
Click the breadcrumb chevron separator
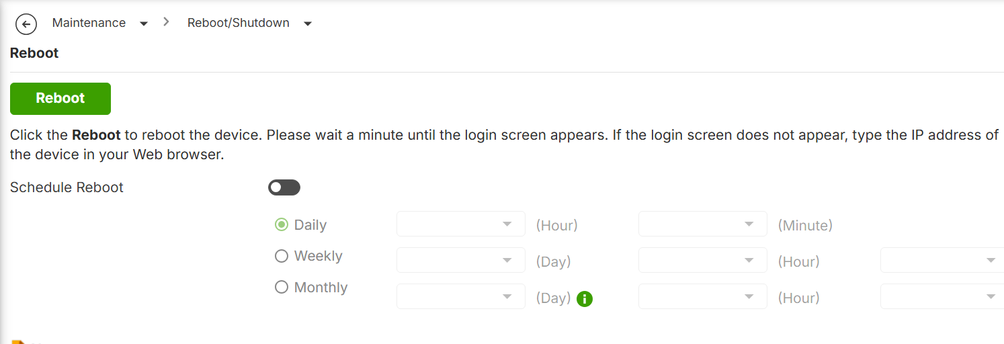166,22
